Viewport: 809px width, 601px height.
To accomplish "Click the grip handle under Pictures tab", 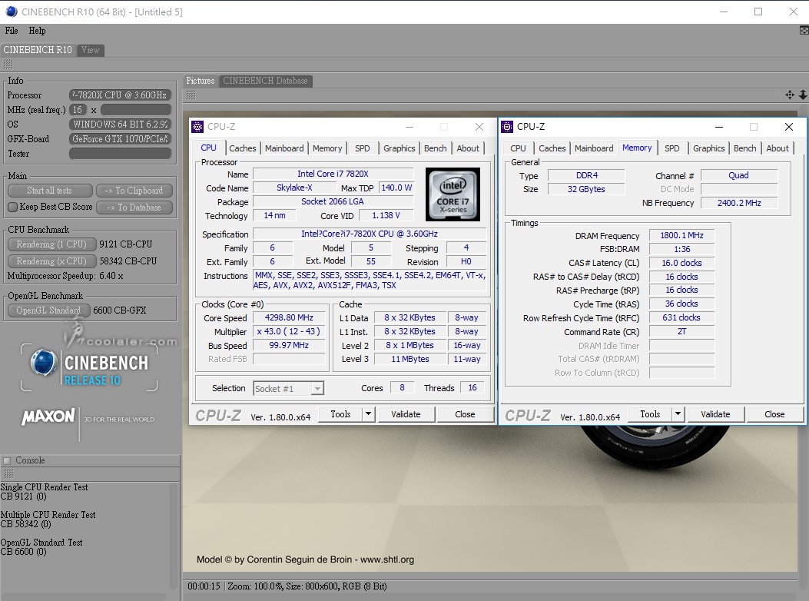I will (x=191, y=95).
